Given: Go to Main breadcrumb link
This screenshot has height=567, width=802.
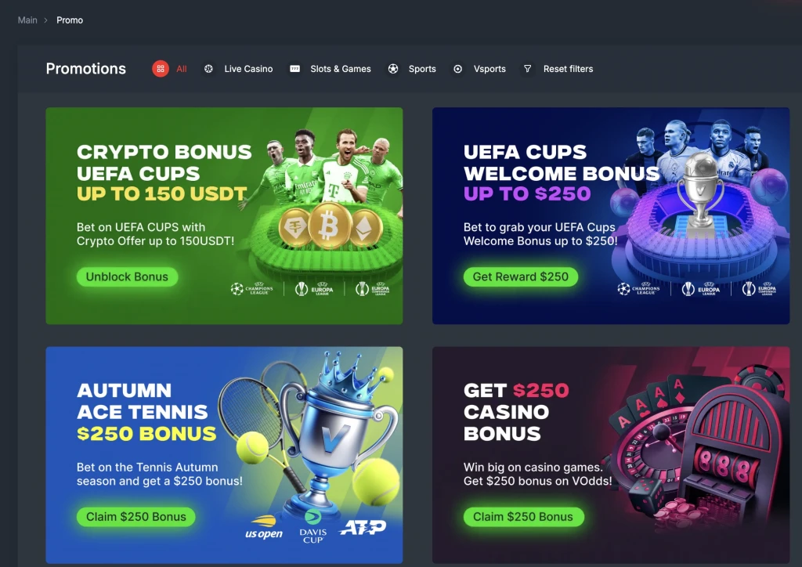Looking at the screenshot, I should pyautogui.click(x=27, y=20).
